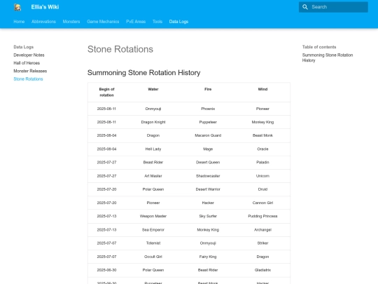The image size is (378, 284).
Task: Open the Ellia's Wiki site title
Action: tap(45, 7)
